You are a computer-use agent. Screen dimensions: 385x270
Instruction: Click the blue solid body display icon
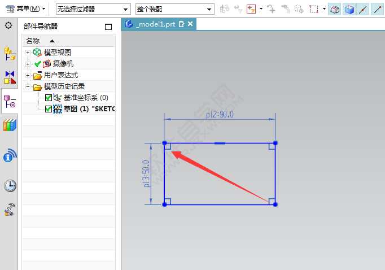349,9
